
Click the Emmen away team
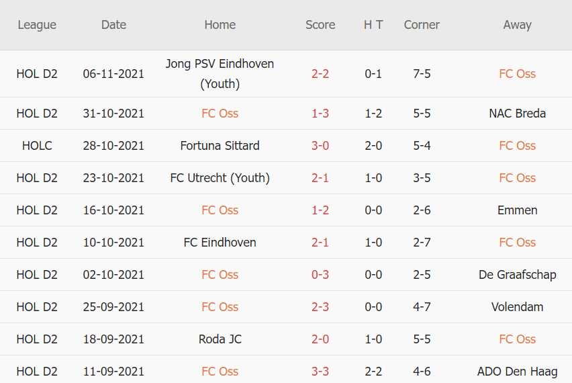point(517,210)
